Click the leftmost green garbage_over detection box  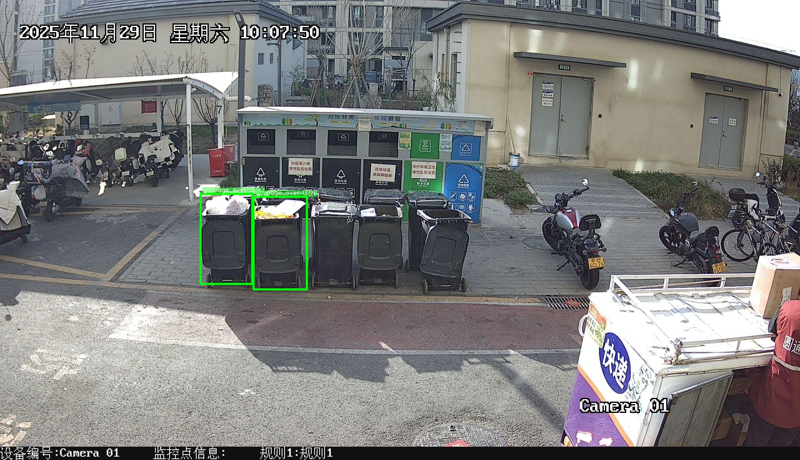coord(226,240)
